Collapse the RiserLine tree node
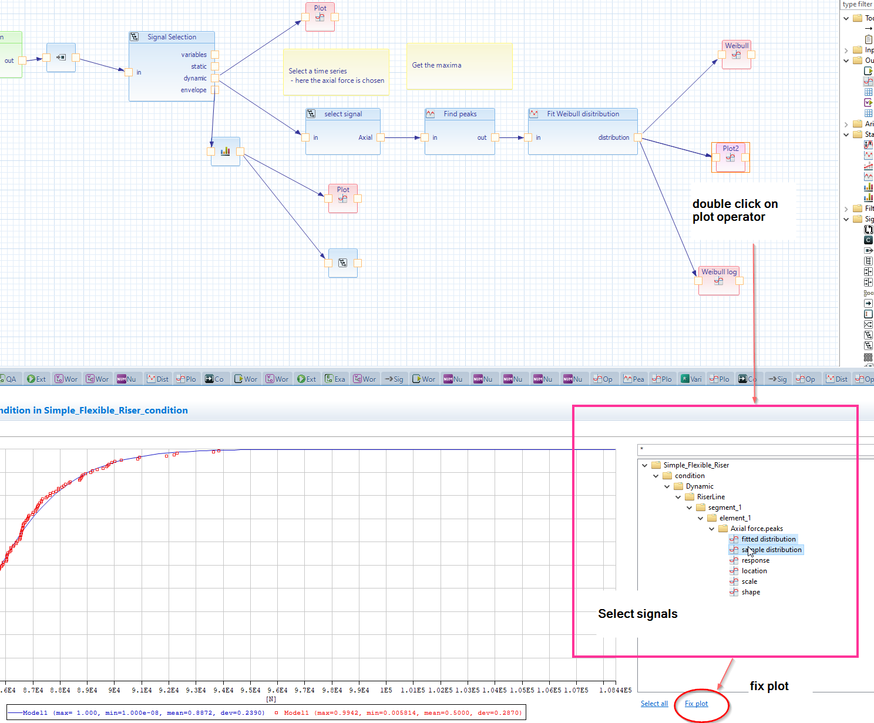Viewport: 874px width, 723px height. [678, 497]
